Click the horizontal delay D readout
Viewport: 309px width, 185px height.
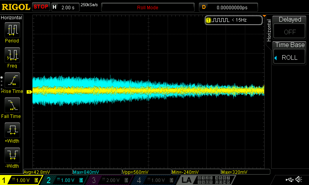pyautogui.click(x=231, y=7)
